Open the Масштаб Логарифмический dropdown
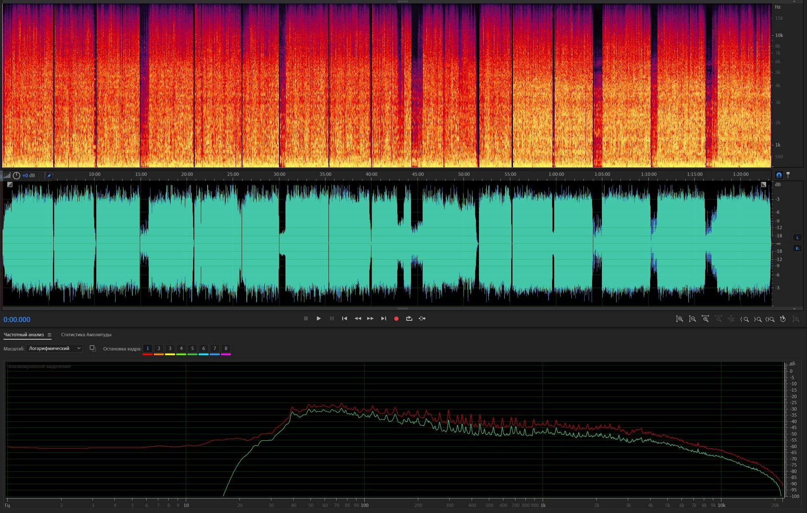Viewport: 807px width, 513px height. click(54, 348)
